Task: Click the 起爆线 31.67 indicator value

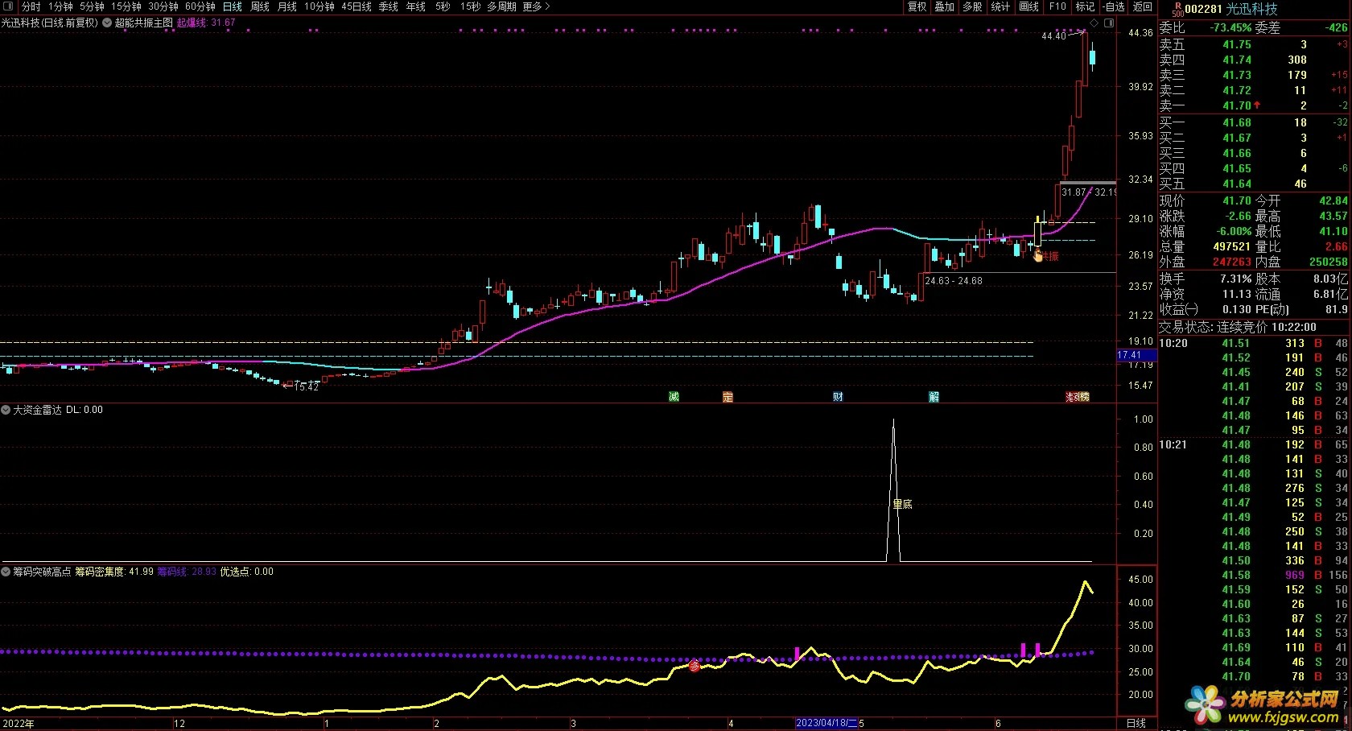Action: click(206, 23)
